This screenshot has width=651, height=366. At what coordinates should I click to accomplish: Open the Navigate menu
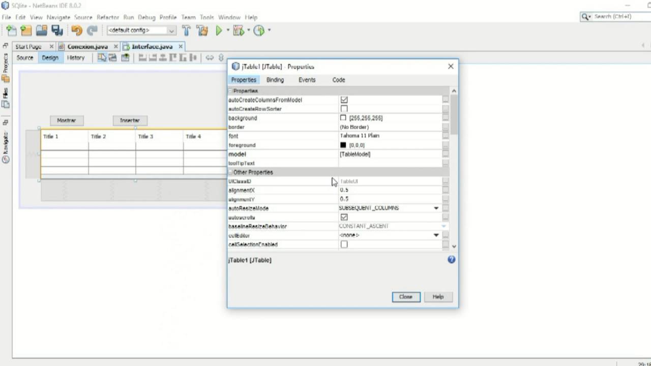tap(58, 17)
